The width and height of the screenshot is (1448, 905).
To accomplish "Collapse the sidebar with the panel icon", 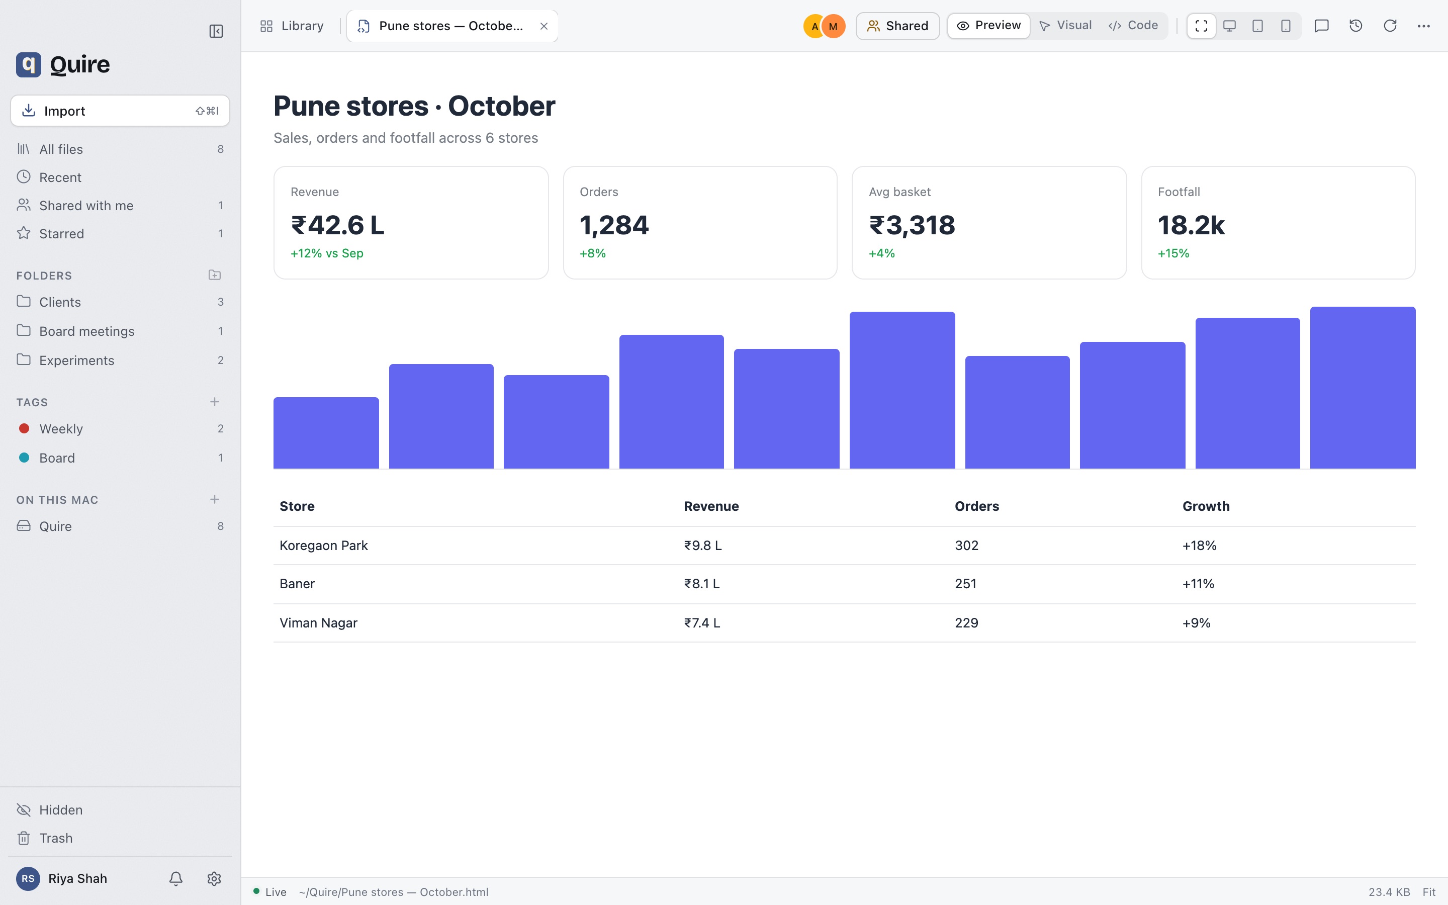I will tap(216, 31).
